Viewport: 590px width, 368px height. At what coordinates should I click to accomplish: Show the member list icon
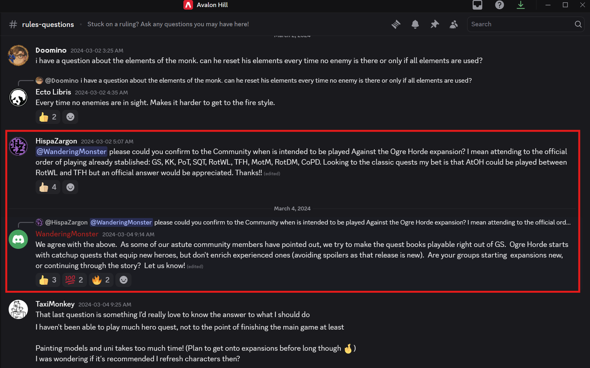(x=454, y=24)
